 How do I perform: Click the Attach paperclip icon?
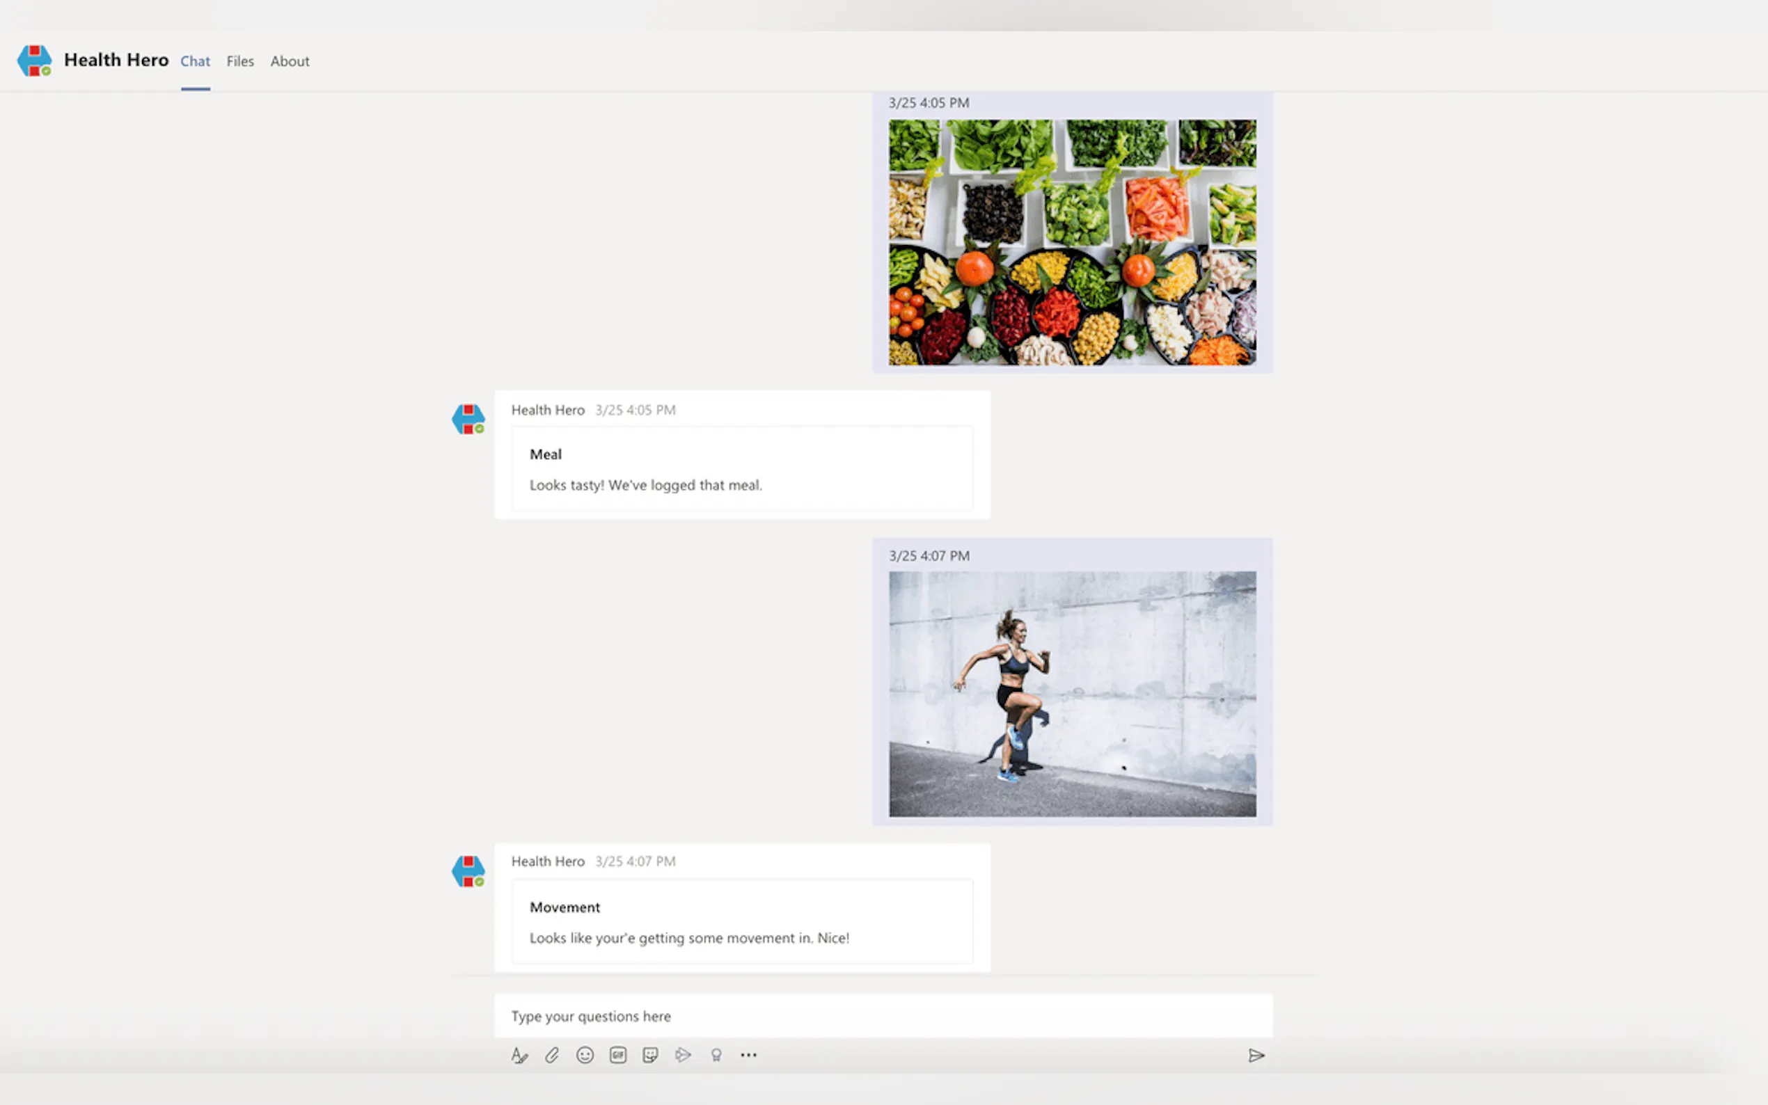point(552,1056)
